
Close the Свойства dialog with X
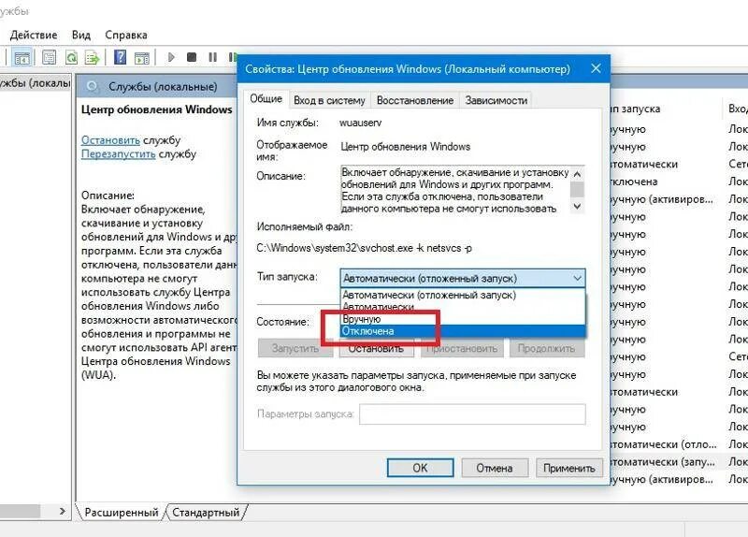(x=596, y=68)
